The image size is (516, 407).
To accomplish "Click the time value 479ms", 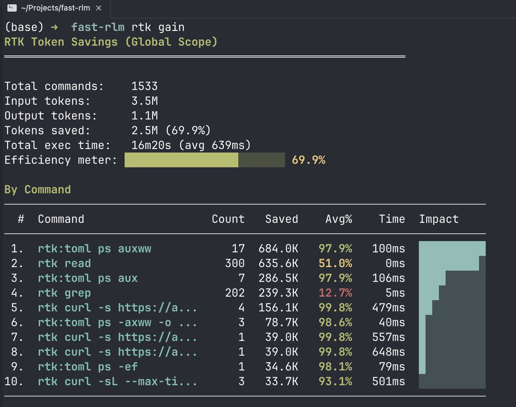I will coord(389,308).
